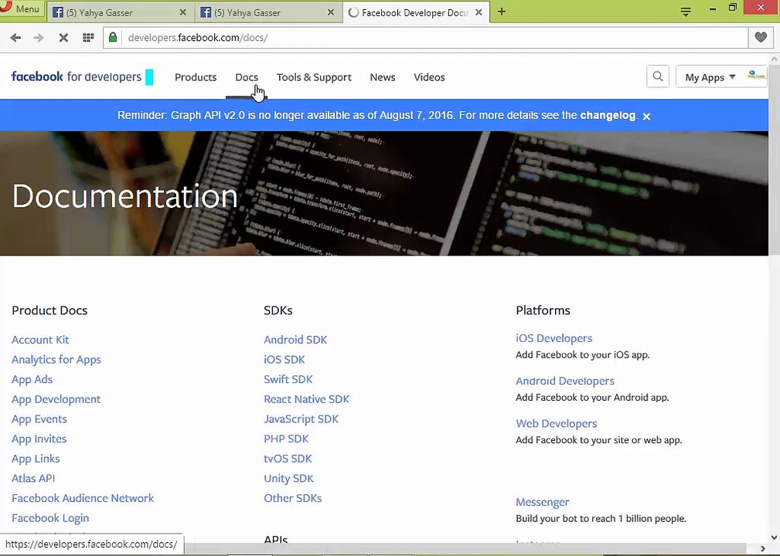This screenshot has width=780, height=556.
Task: Click the heart bookmark icon
Action: tap(761, 37)
